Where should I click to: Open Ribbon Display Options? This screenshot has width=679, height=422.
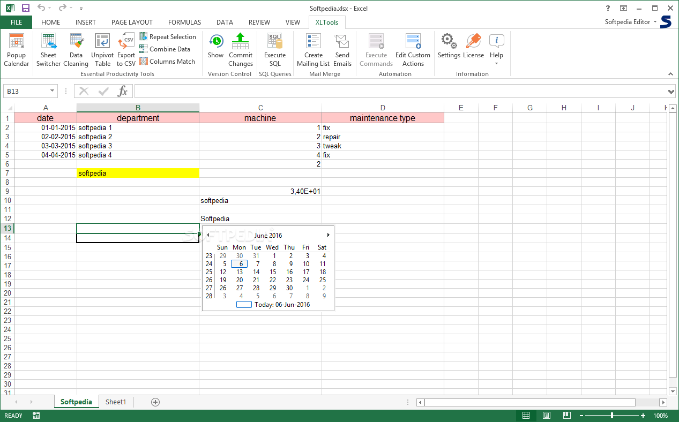click(x=623, y=8)
